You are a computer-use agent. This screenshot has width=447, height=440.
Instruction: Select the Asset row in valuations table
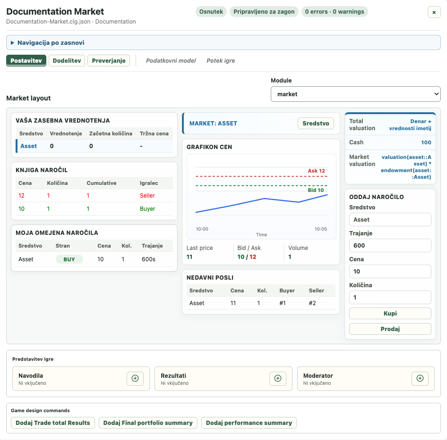[95, 146]
